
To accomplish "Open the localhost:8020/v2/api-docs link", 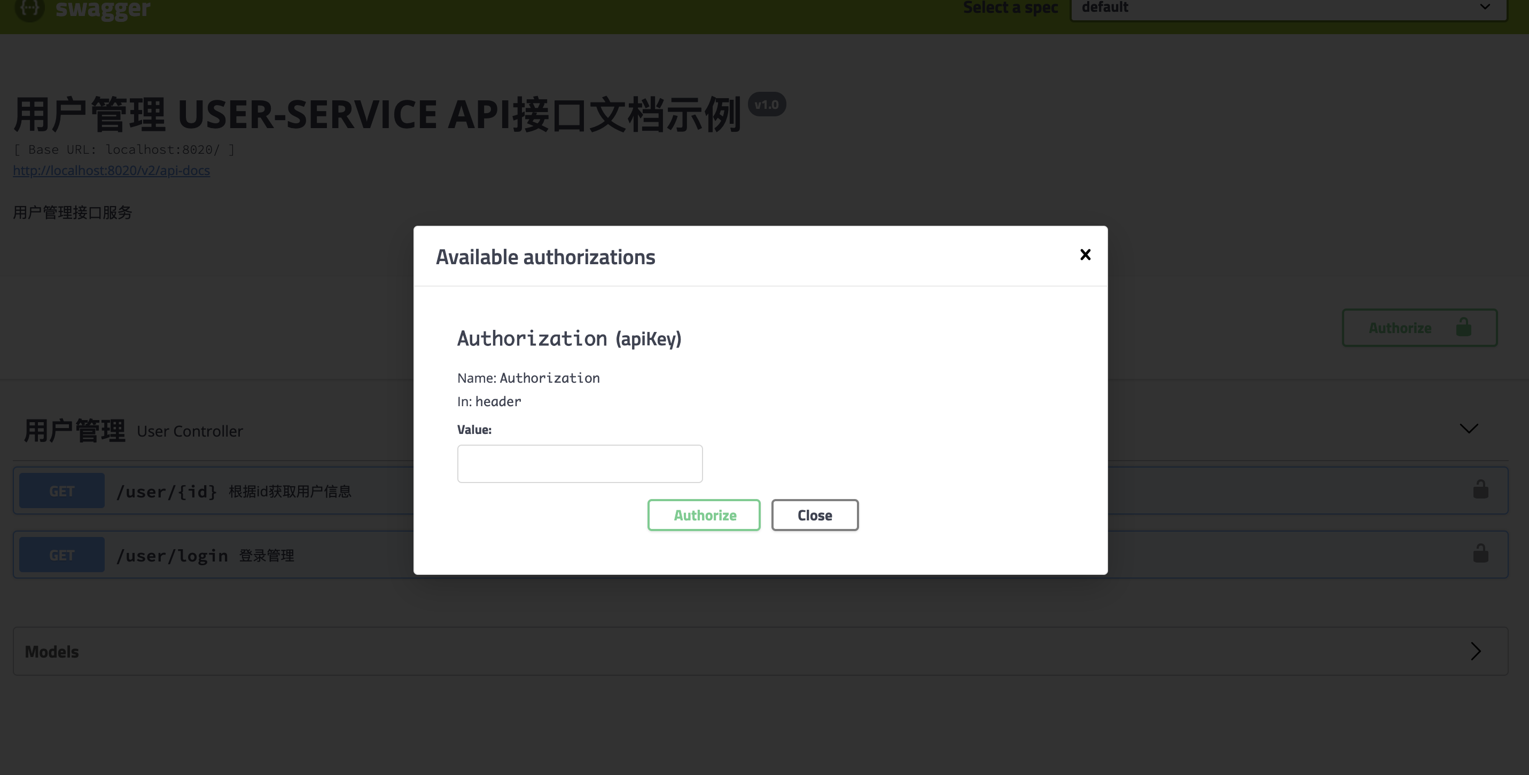I will (112, 171).
